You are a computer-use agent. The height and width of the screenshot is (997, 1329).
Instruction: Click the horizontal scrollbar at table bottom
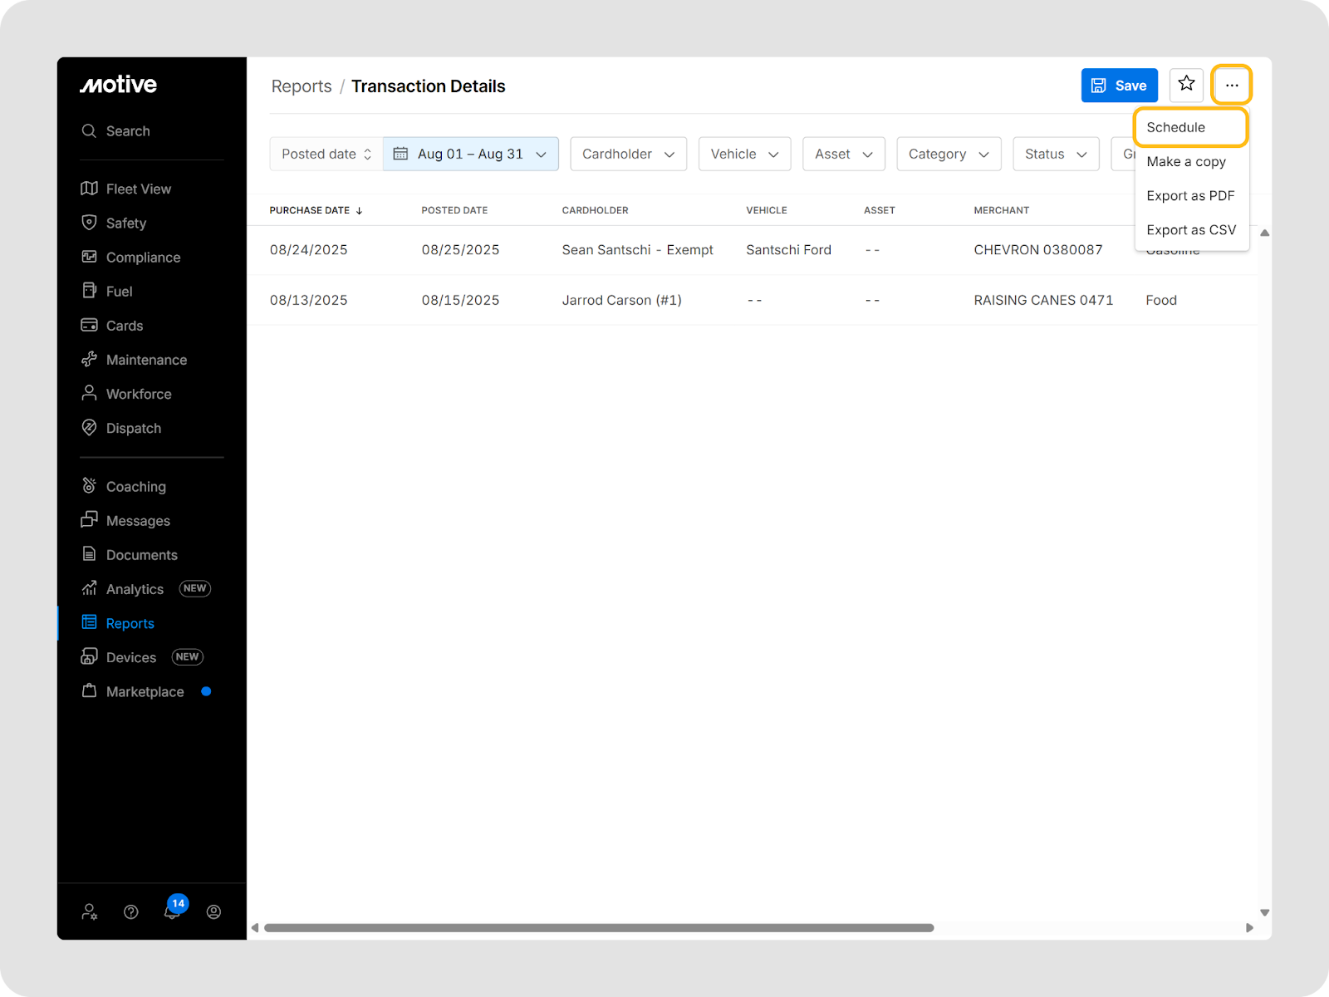click(x=598, y=927)
